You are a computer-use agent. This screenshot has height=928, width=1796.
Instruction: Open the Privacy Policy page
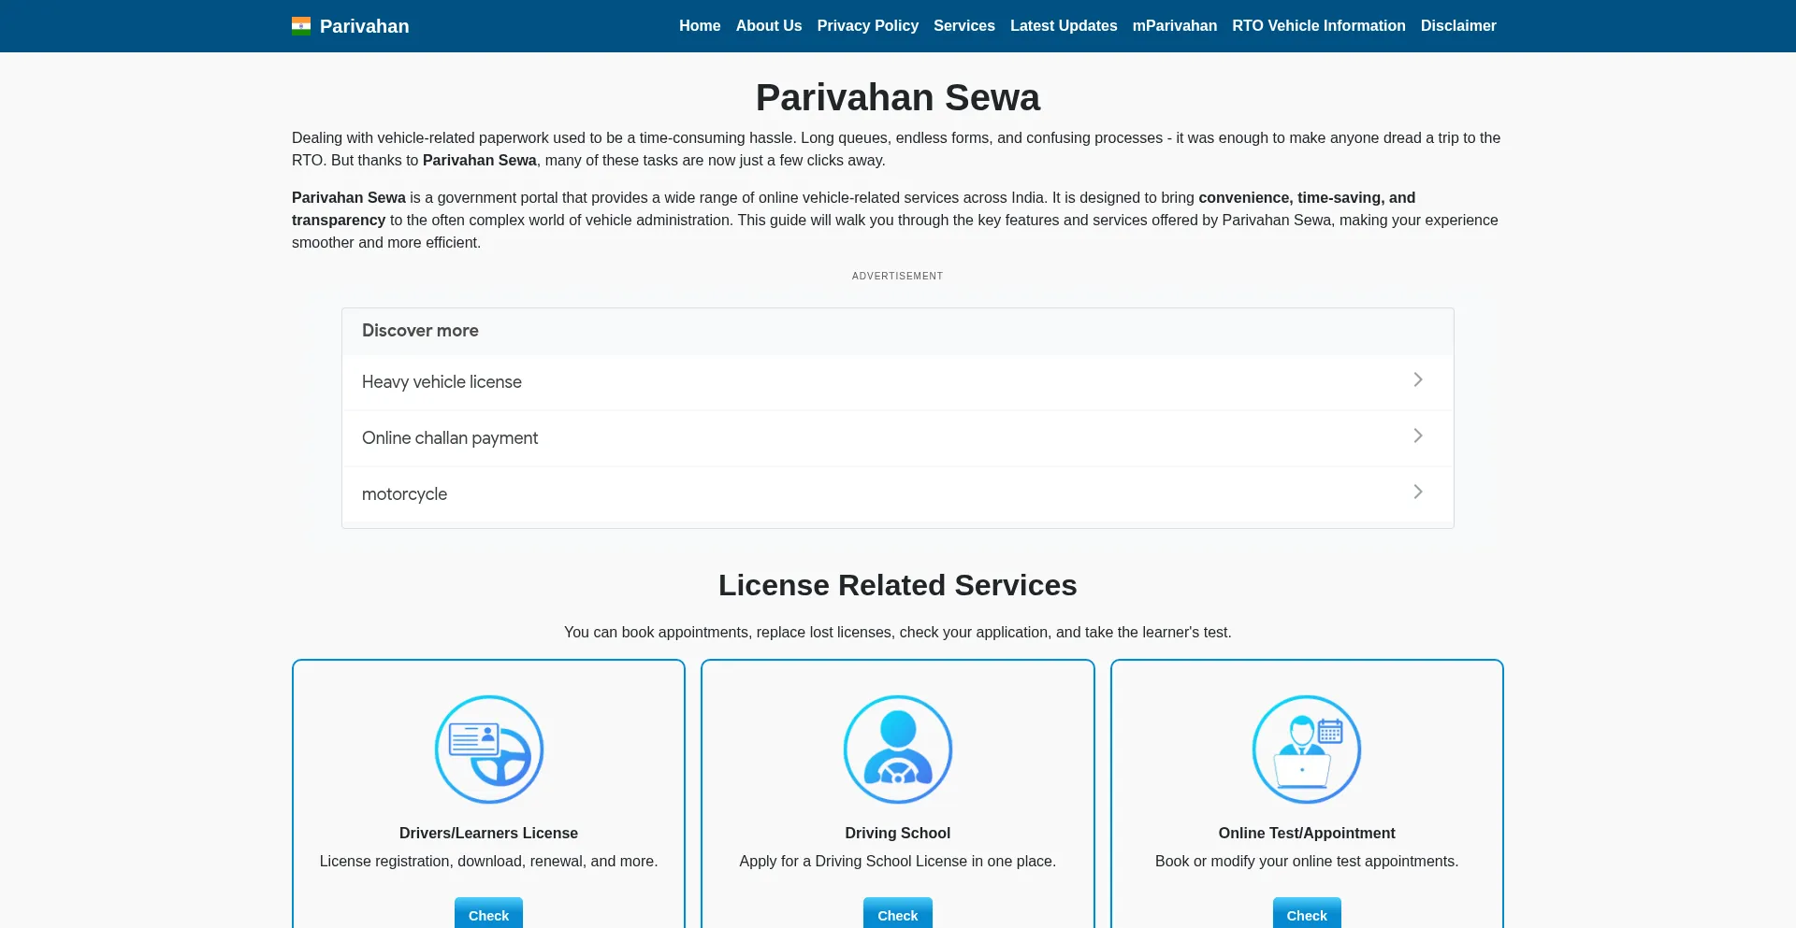click(x=868, y=26)
